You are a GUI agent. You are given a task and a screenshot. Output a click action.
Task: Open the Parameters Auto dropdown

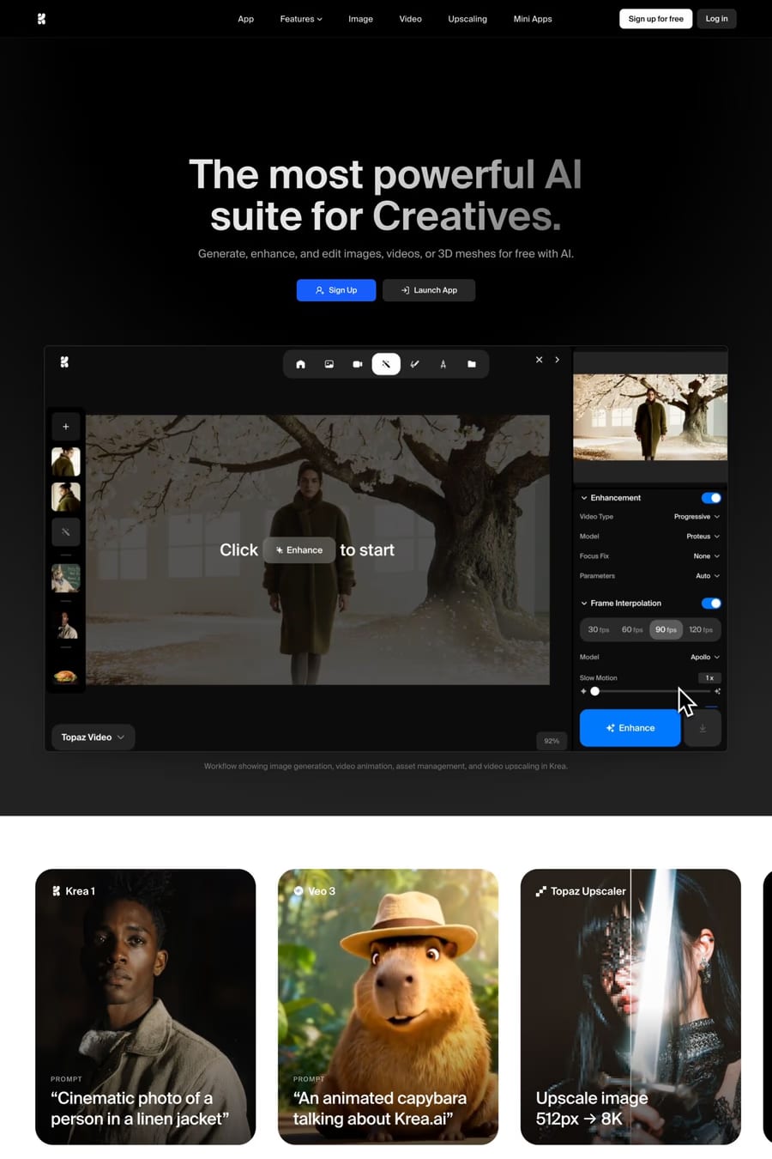[x=707, y=576]
